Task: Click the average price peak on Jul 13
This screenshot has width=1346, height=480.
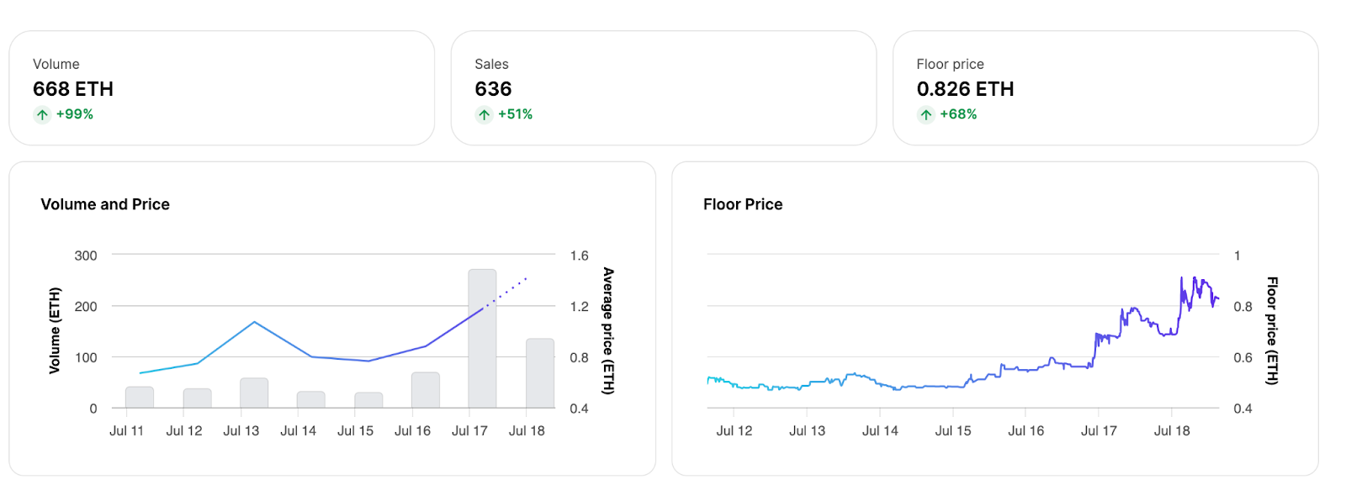Action: 254,322
